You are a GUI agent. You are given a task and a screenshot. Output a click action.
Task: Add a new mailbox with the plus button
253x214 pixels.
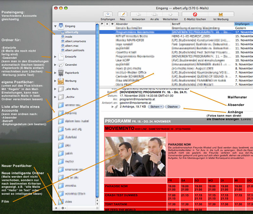pyautogui.click(x=56, y=208)
